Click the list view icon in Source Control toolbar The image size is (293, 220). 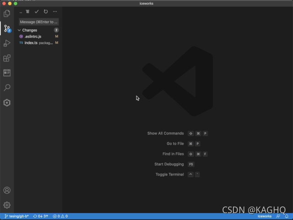(x=27, y=11)
